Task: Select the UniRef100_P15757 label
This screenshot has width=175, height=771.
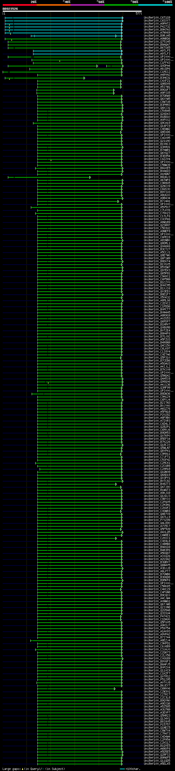Action: (x=157, y=725)
